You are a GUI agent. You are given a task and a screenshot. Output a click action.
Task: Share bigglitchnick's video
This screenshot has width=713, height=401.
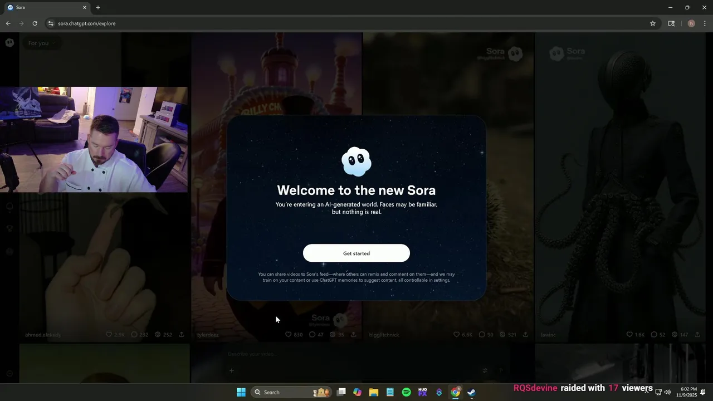coord(526,335)
